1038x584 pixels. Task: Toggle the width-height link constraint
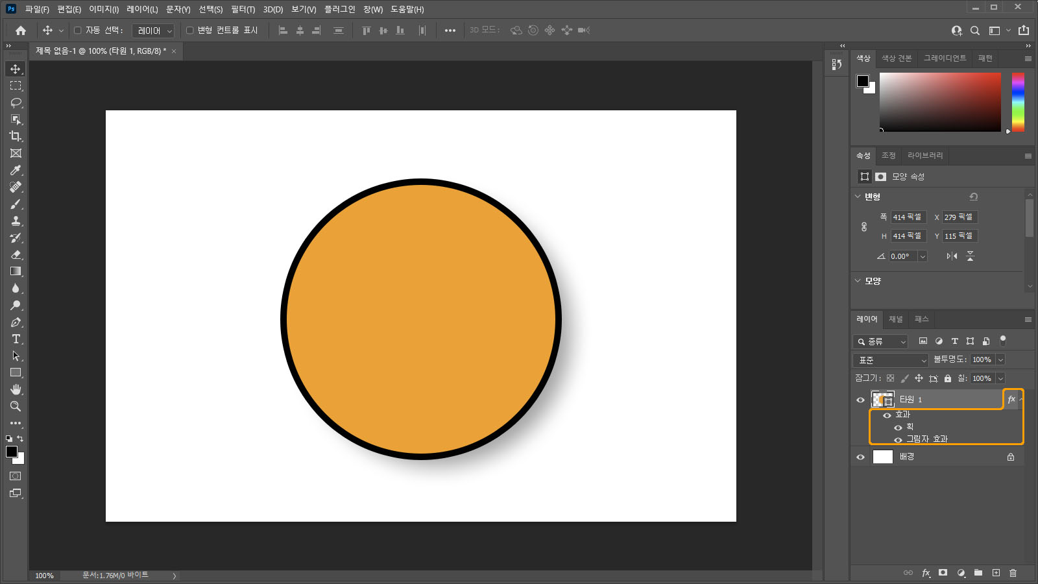pos(864,227)
